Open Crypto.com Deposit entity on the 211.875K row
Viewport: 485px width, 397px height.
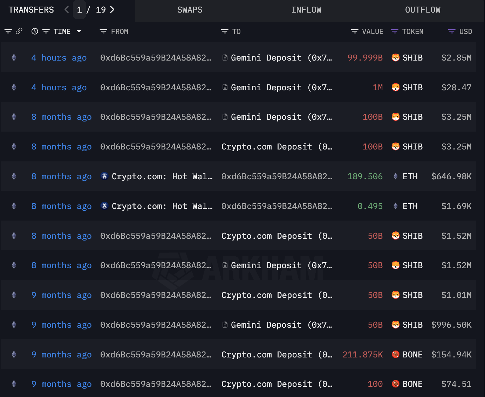[277, 355]
